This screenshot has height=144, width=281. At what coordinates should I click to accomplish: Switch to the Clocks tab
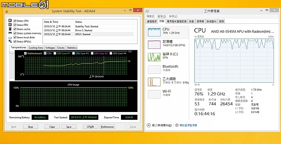click(x=61, y=48)
